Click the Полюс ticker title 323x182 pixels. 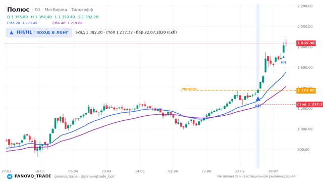(x=18, y=10)
